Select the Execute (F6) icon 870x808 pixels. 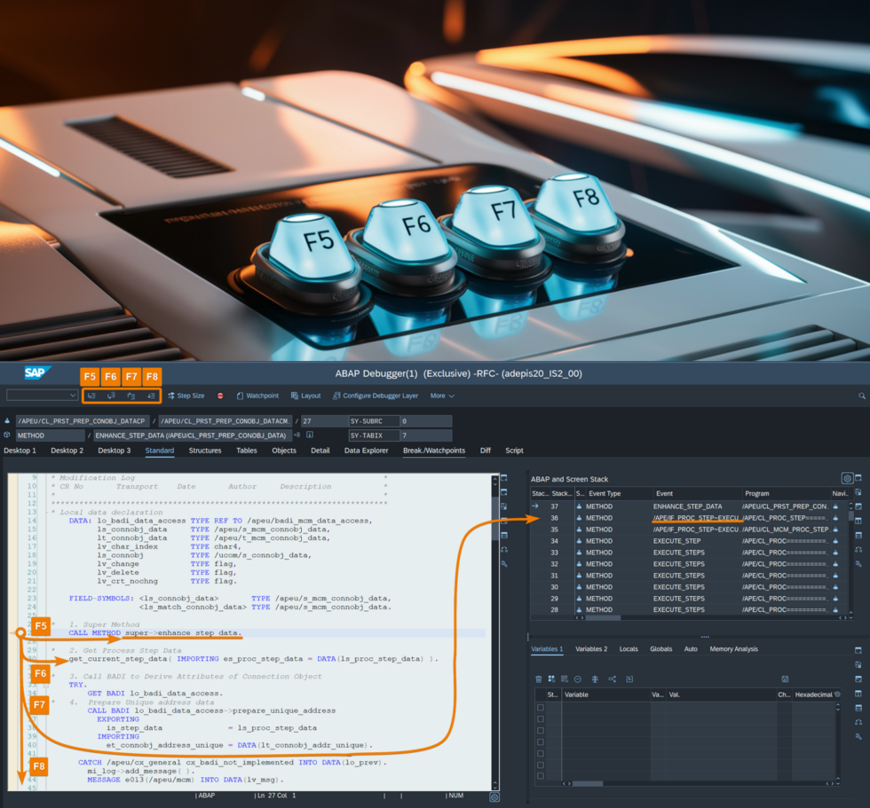[x=110, y=396]
